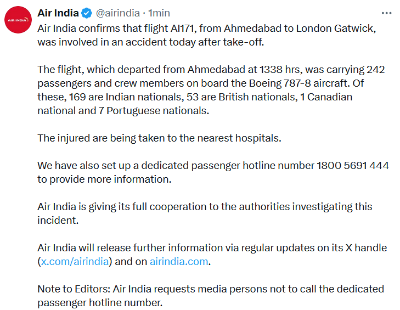Click the blue verified badge

point(87,13)
